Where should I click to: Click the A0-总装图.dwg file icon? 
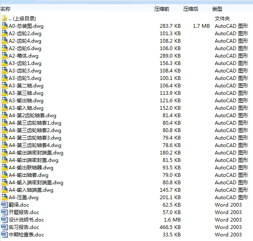coord(5,26)
